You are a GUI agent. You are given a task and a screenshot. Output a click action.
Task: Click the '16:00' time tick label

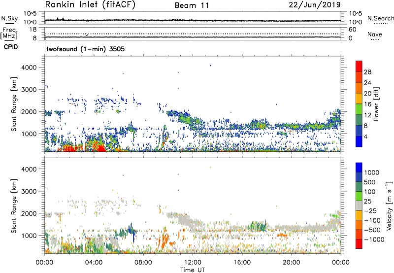[x=242, y=263]
